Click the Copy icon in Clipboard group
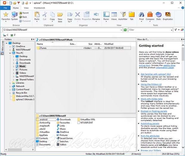 (x=52, y=15)
